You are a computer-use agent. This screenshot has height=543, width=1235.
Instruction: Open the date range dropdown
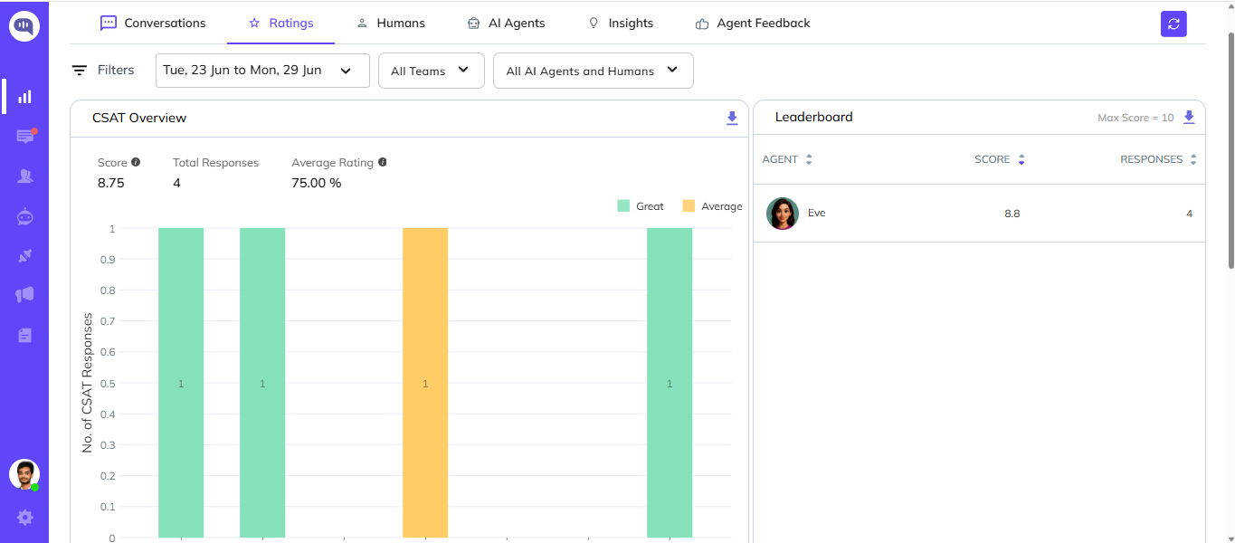[x=262, y=71]
